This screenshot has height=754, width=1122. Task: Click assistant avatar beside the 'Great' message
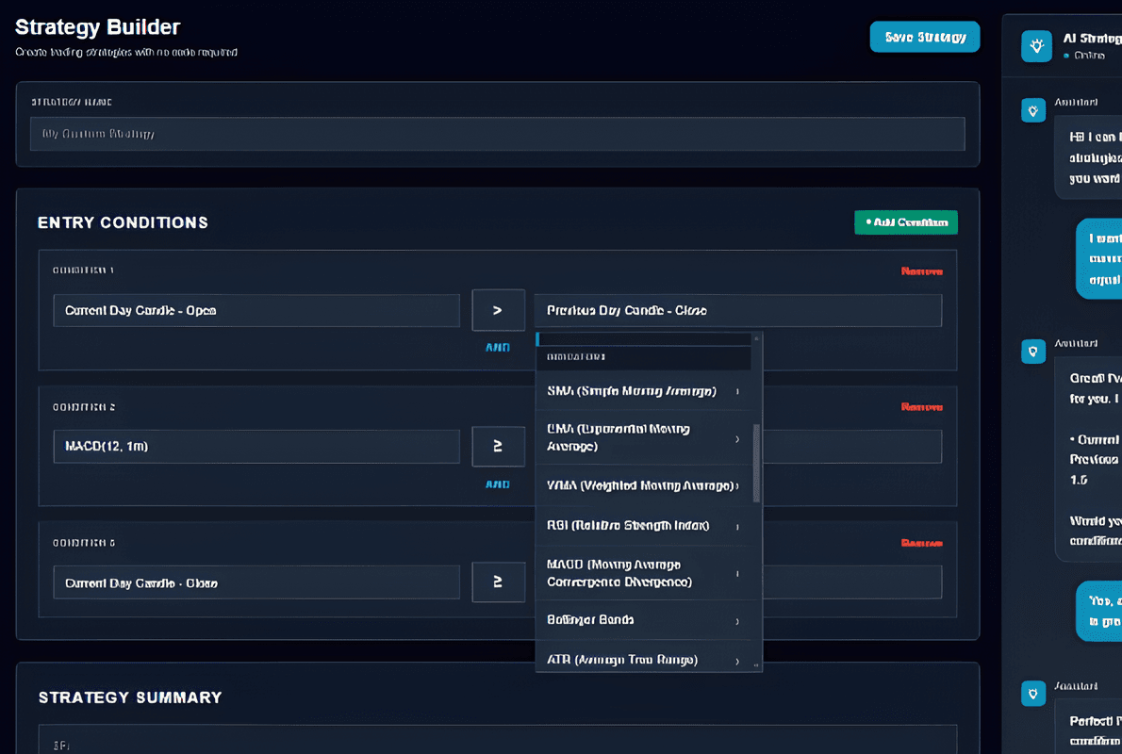[1032, 352]
